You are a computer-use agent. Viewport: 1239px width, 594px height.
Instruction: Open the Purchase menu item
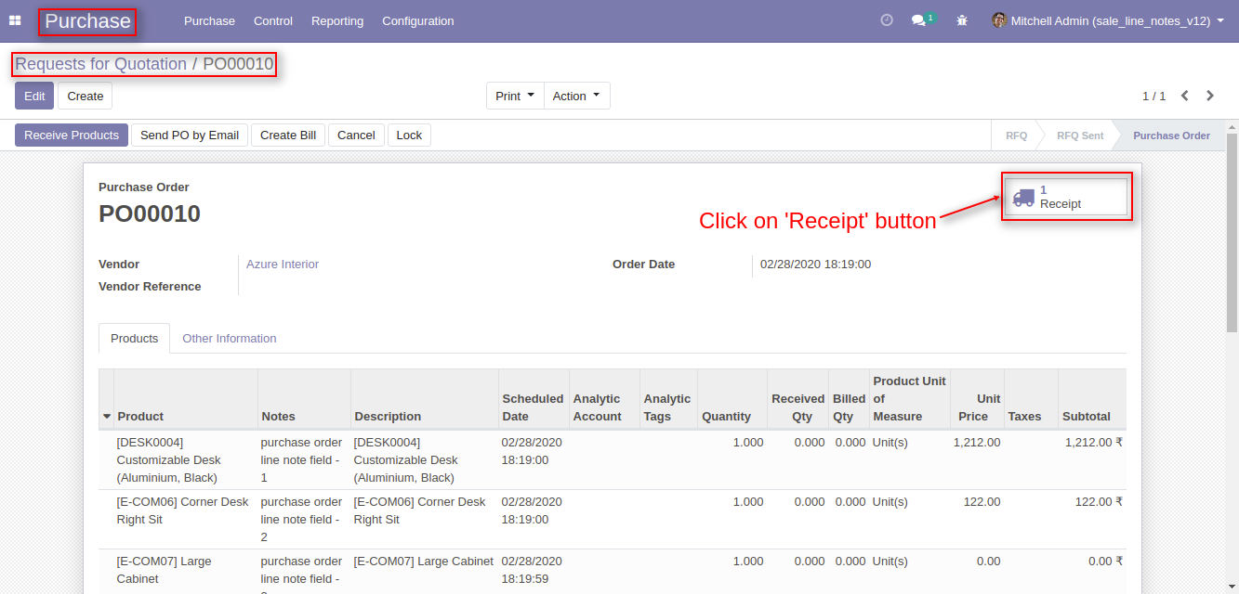(x=209, y=20)
